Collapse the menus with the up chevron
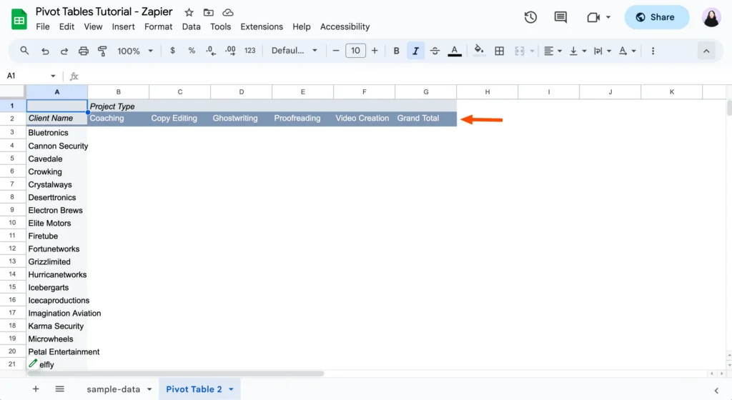Screen dimensions: 732x400 coord(706,51)
